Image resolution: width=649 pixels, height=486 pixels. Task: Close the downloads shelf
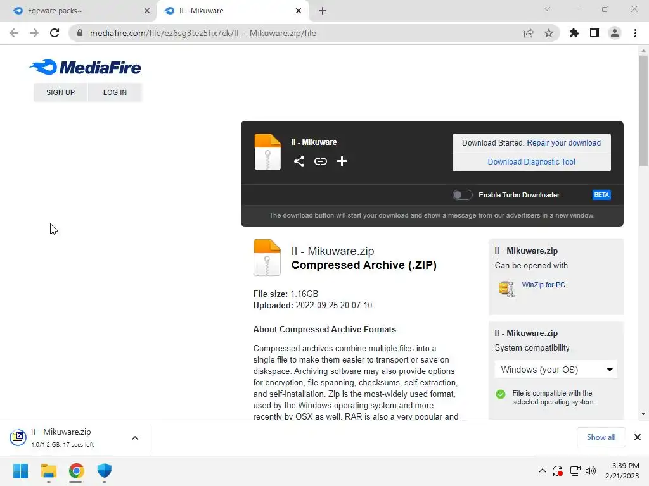click(638, 437)
